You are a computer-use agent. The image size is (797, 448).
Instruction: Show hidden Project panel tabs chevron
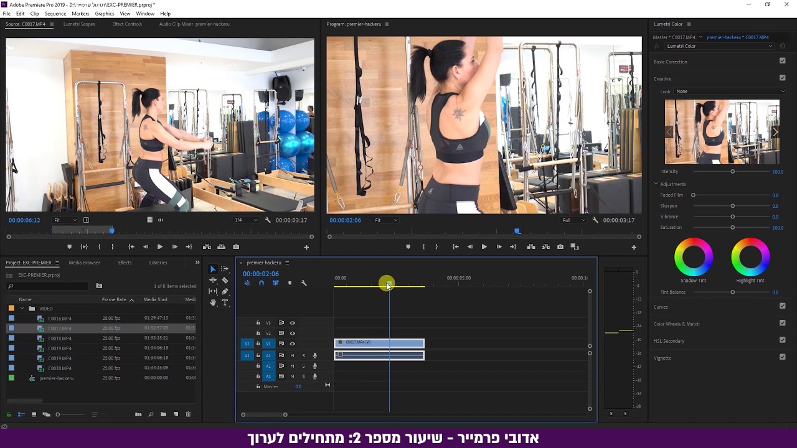(197, 263)
